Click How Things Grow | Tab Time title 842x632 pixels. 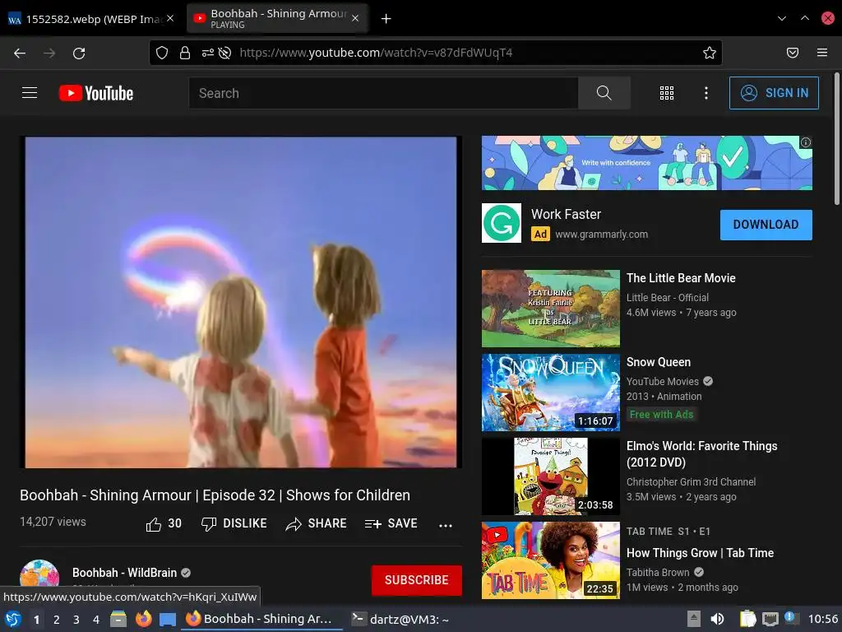pos(700,553)
